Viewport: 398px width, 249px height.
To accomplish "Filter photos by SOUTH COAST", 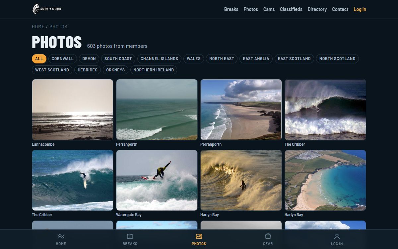I will coord(118,59).
